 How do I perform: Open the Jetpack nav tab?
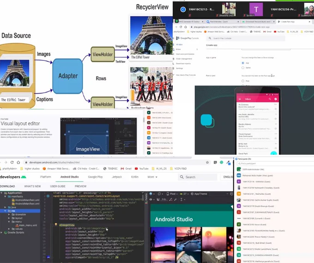click(117, 177)
